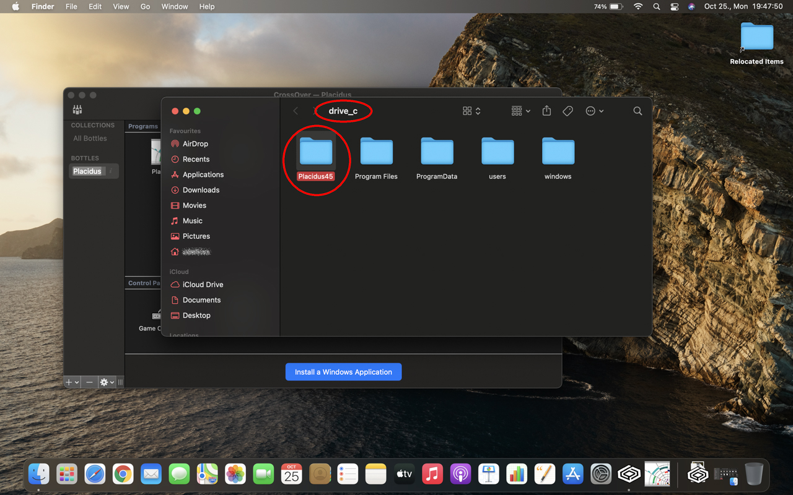The height and width of the screenshot is (495, 793).
Task: Open the View menu
Action: coord(121,6)
